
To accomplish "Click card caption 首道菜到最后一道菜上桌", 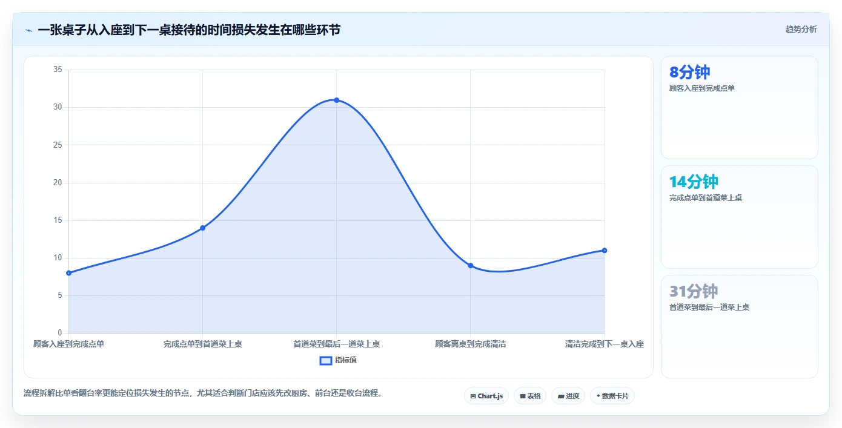I will (709, 308).
